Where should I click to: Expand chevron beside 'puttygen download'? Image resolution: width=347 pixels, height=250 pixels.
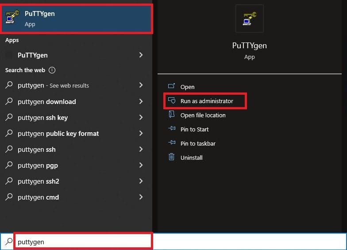click(x=141, y=101)
